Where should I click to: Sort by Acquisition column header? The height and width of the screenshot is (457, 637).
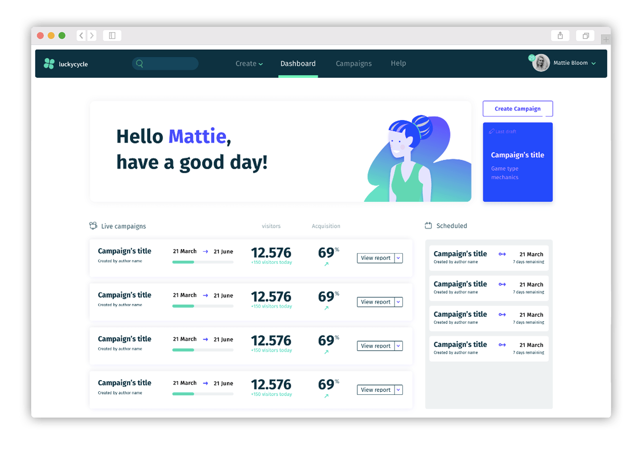(326, 226)
